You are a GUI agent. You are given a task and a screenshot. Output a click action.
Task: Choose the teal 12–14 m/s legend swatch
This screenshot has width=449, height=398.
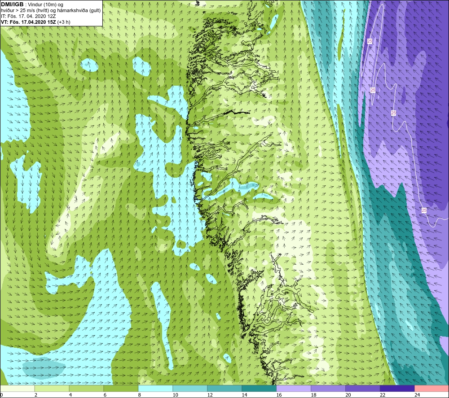[224, 388]
